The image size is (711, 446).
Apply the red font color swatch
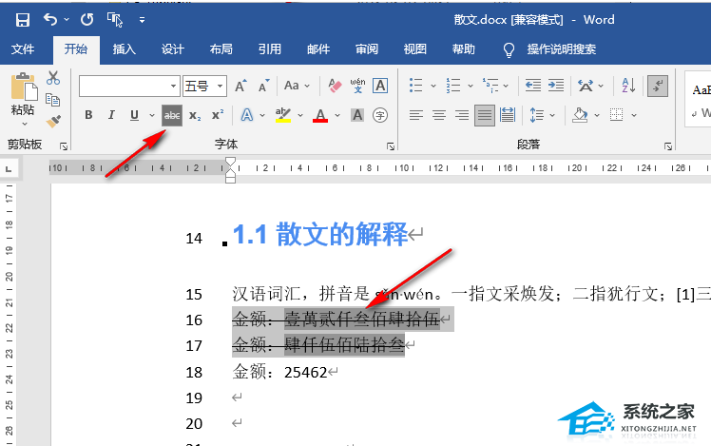tap(319, 115)
